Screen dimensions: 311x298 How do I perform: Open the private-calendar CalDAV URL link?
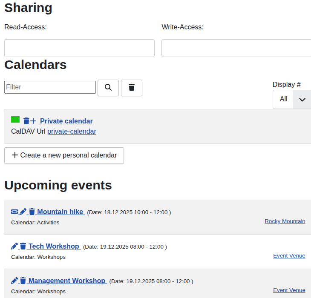coord(72,132)
